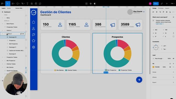Viewport: 176px width, 99px height.
Task: Click the align left icon
Action: tap(153, 12)
